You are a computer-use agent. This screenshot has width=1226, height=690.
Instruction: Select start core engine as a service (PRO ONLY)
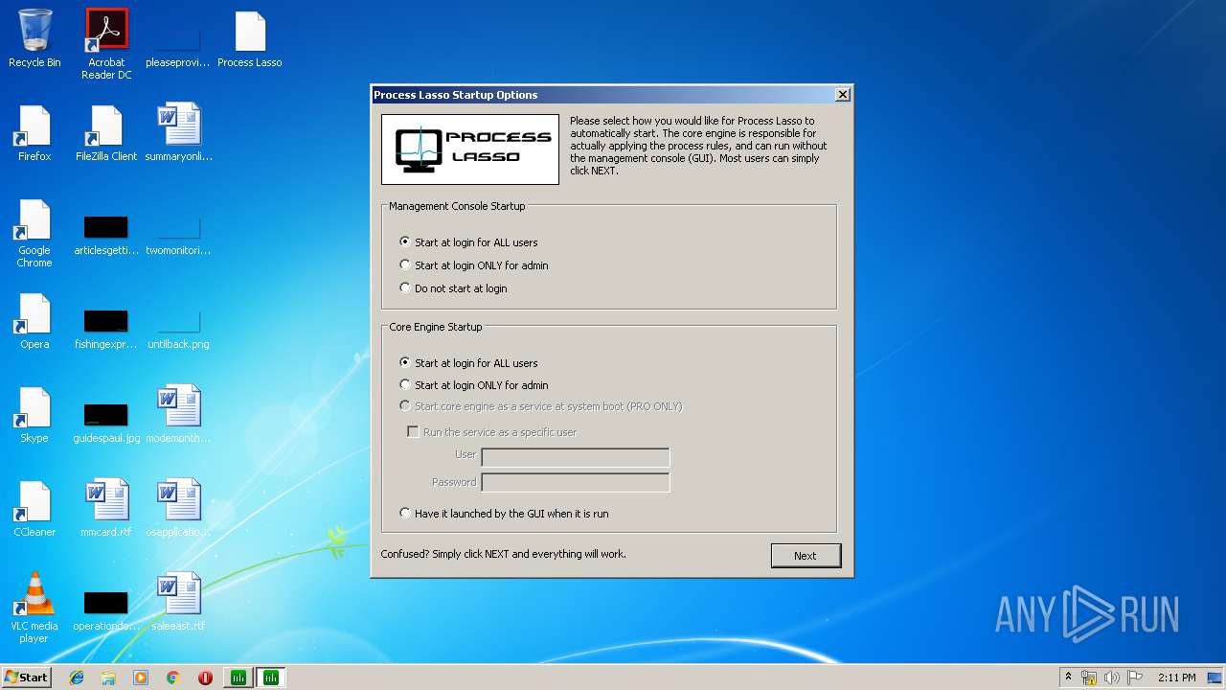(541, 406)
